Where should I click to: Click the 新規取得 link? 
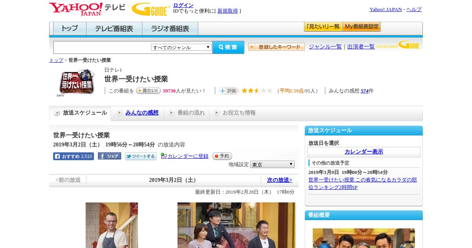click(x=228, y=11)
